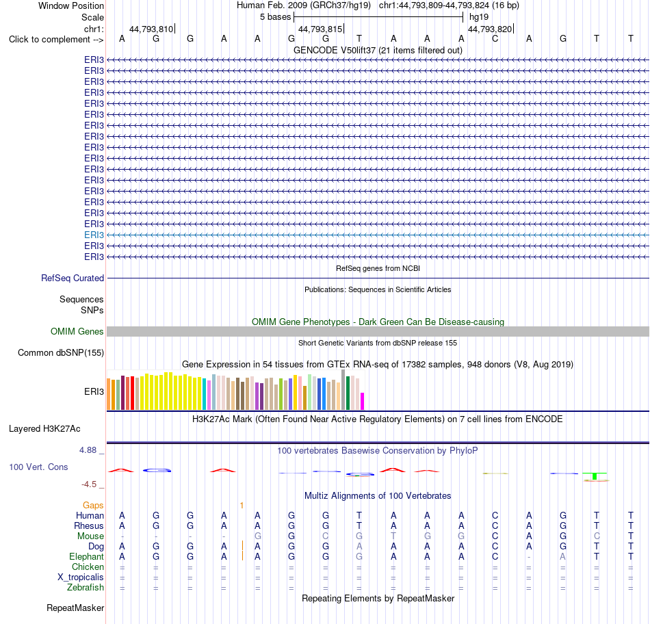Click the 'H3K27Ac Mark' ENCODE track title
The height and width of the screenshot is (624, 650).
[x=378, y=419]
